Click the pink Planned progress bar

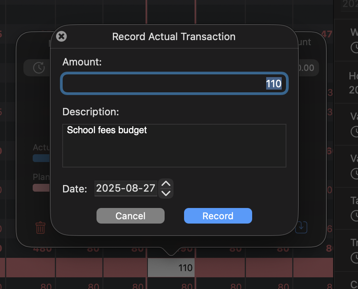[42, 187]
